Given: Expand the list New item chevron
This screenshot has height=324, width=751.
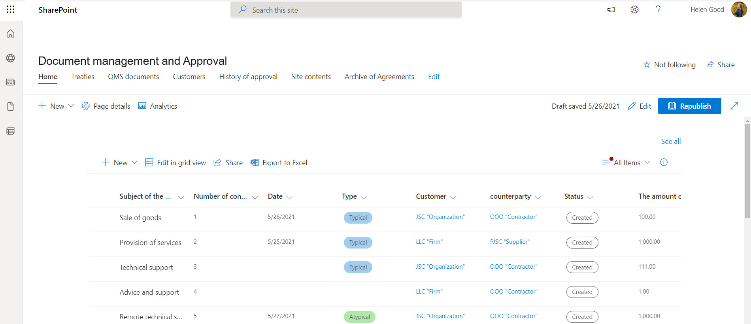Looking at the screenshot, I should click(134, 162).
